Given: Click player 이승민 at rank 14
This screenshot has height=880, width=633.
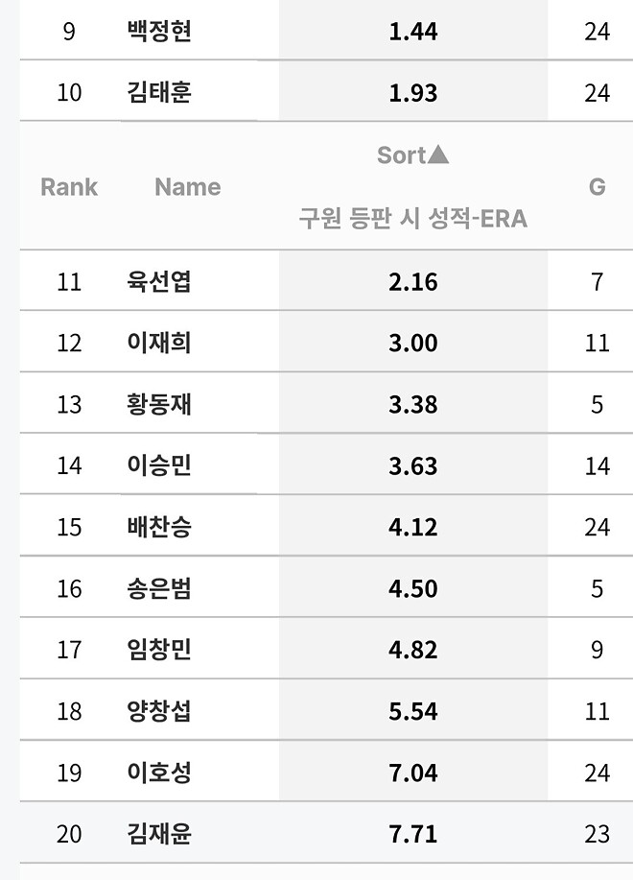Looking at the screenshot, I should pyautogui.click(x=156, y=464).
